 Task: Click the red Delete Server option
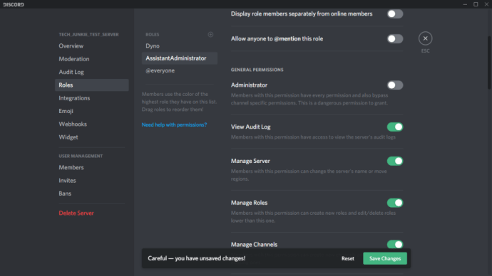91,213
